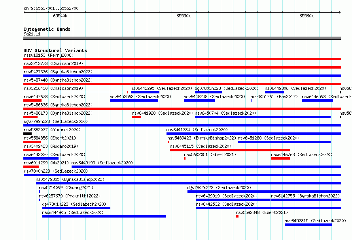Click nsv6441784 (Sedlazeck2020) label
The width and height of the screenshot is (352, 240).
[197, 130]
